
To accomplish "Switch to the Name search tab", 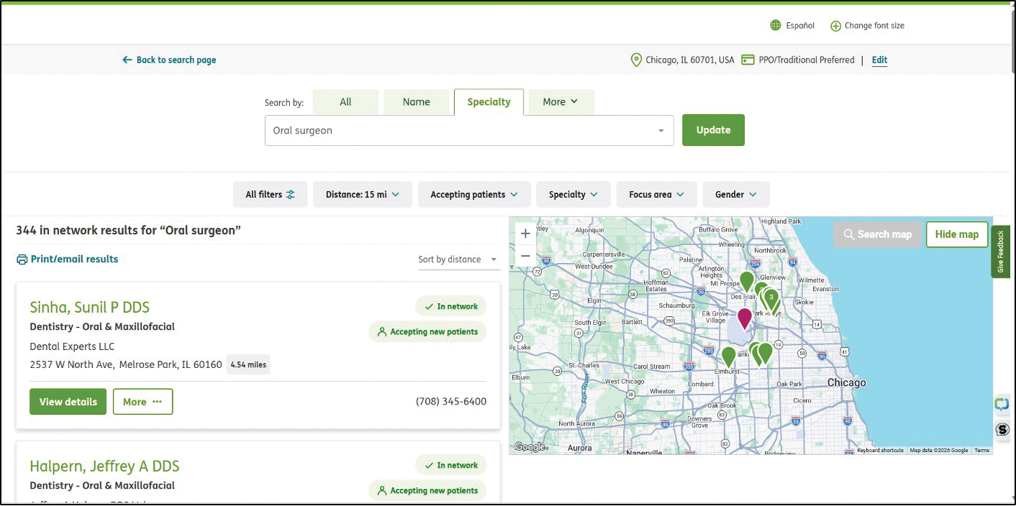I will (416, 102).
